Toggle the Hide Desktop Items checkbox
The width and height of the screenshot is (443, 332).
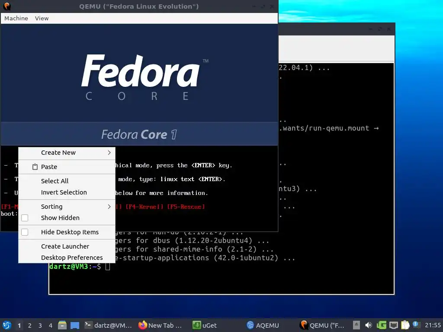point(25,232)
